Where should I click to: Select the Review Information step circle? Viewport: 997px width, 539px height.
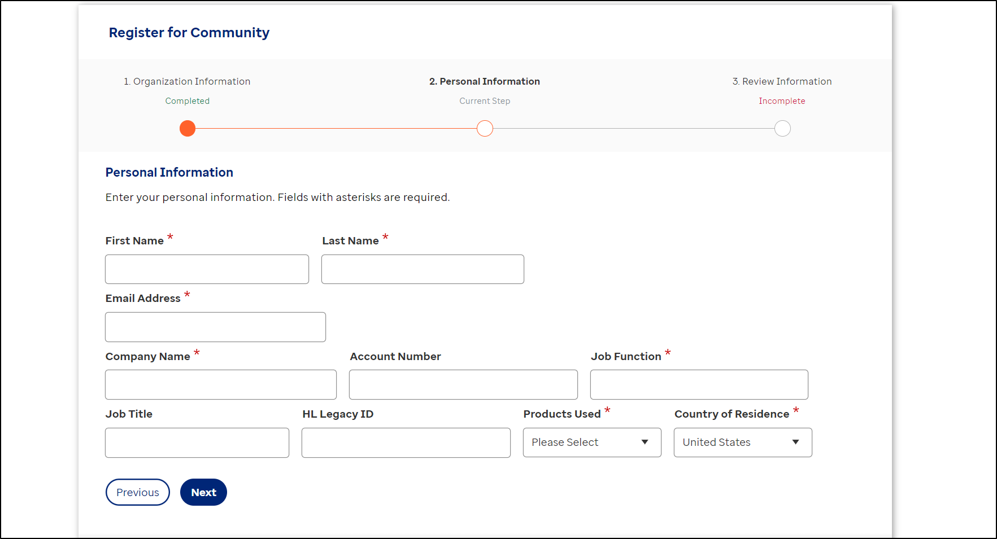[x=782, y=128]
